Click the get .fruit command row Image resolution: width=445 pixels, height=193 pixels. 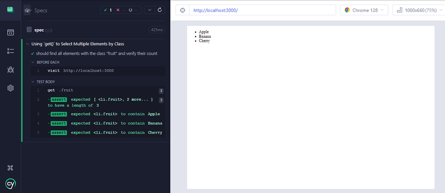[x=98, y=90]
